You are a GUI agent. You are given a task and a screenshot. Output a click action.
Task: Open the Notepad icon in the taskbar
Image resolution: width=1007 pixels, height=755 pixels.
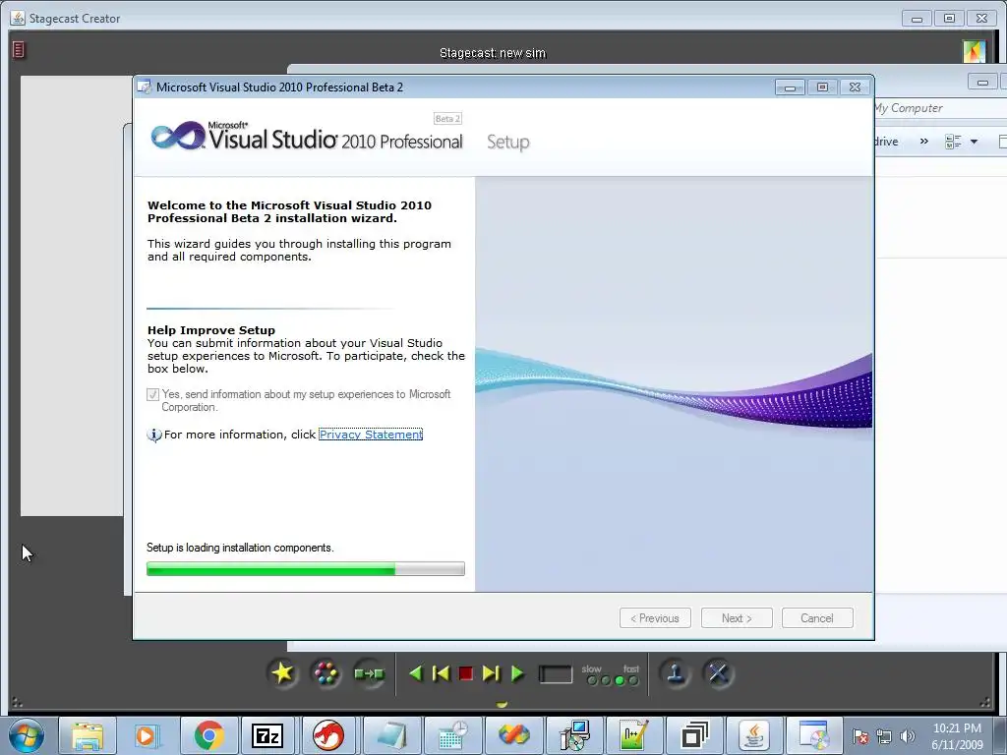(391, 735)
